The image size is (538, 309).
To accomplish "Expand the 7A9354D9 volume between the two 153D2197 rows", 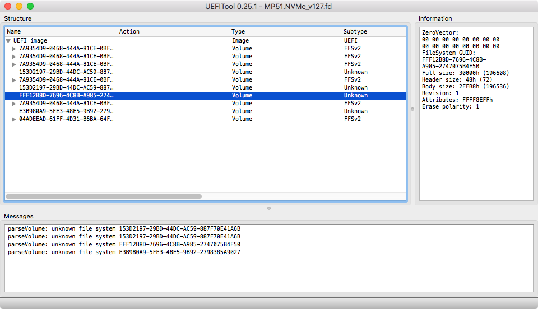I will point(13,80).
